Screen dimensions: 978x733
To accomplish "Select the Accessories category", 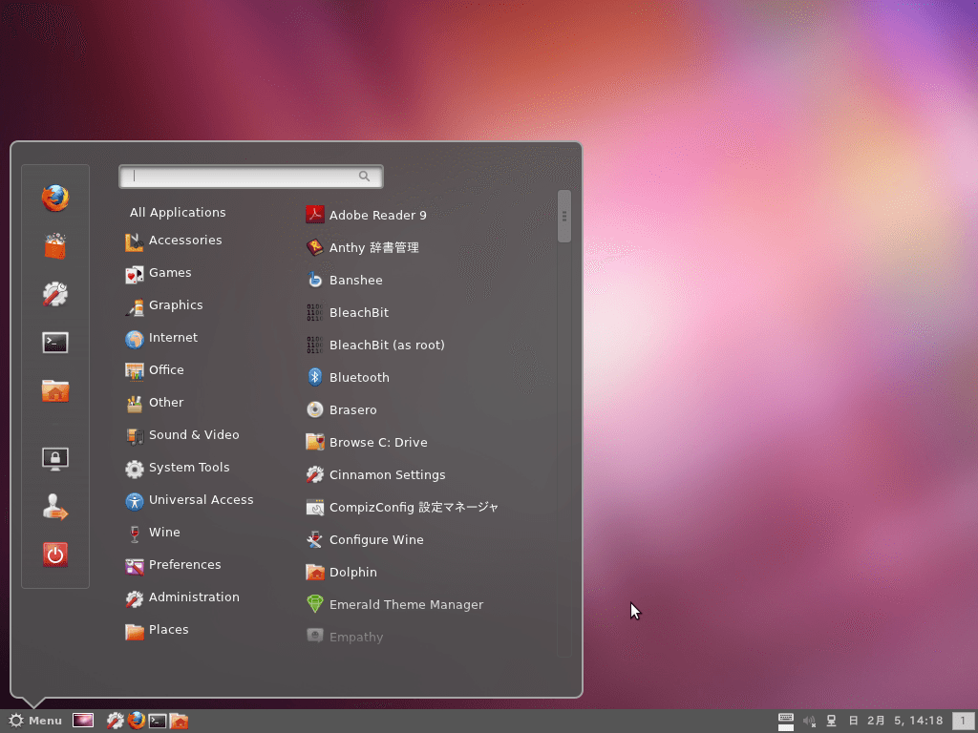I will coord(184,241).
